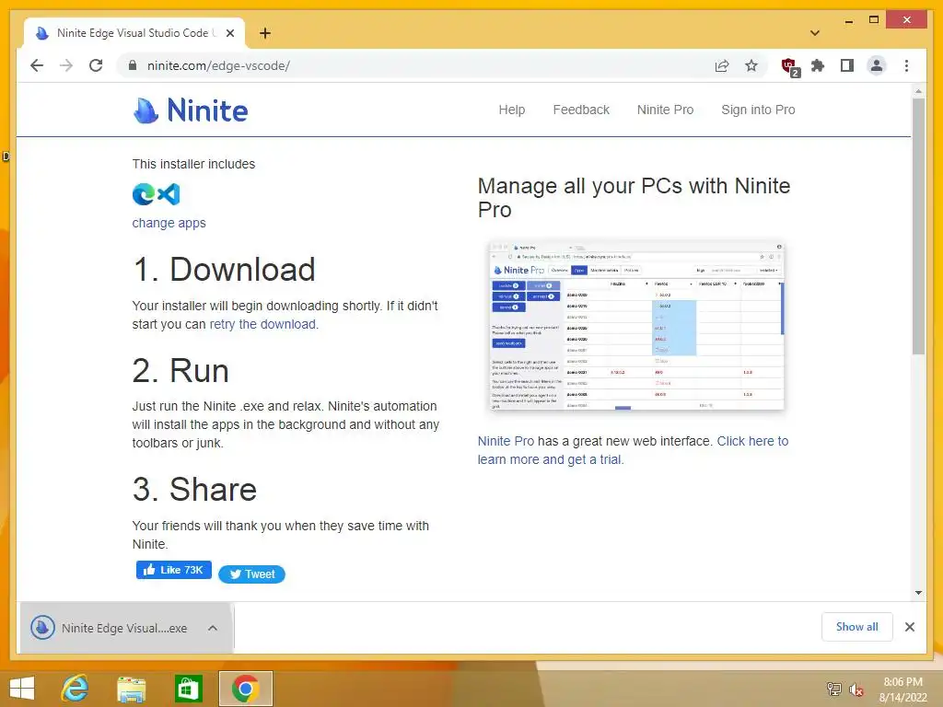Open the Help page link
This screenshot has width=943, height=707.
point(512,110)
